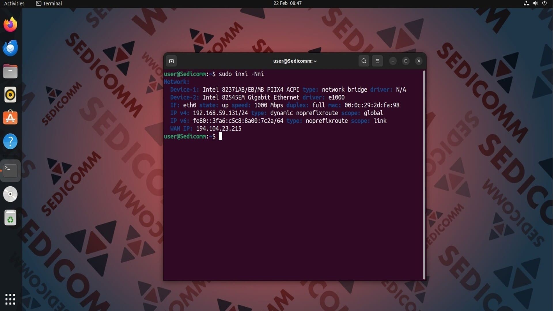Show Applications grid button
Image resolution: width=553 pixels, height=311 pixels.
tap(10, 299)
